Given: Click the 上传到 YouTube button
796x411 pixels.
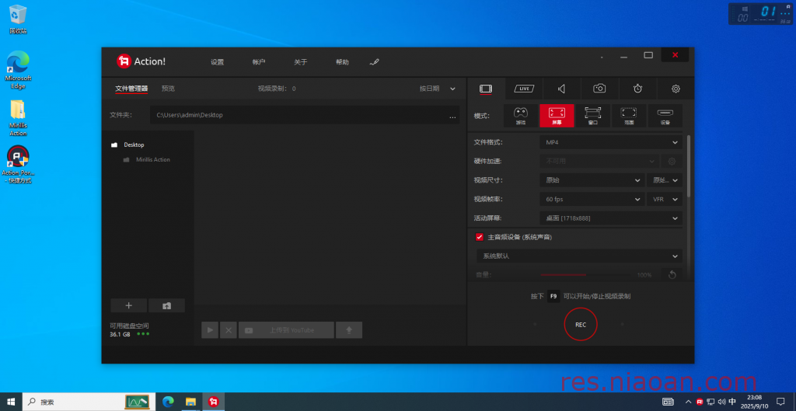Looking at the screenshot, I should tap(286, 330).
